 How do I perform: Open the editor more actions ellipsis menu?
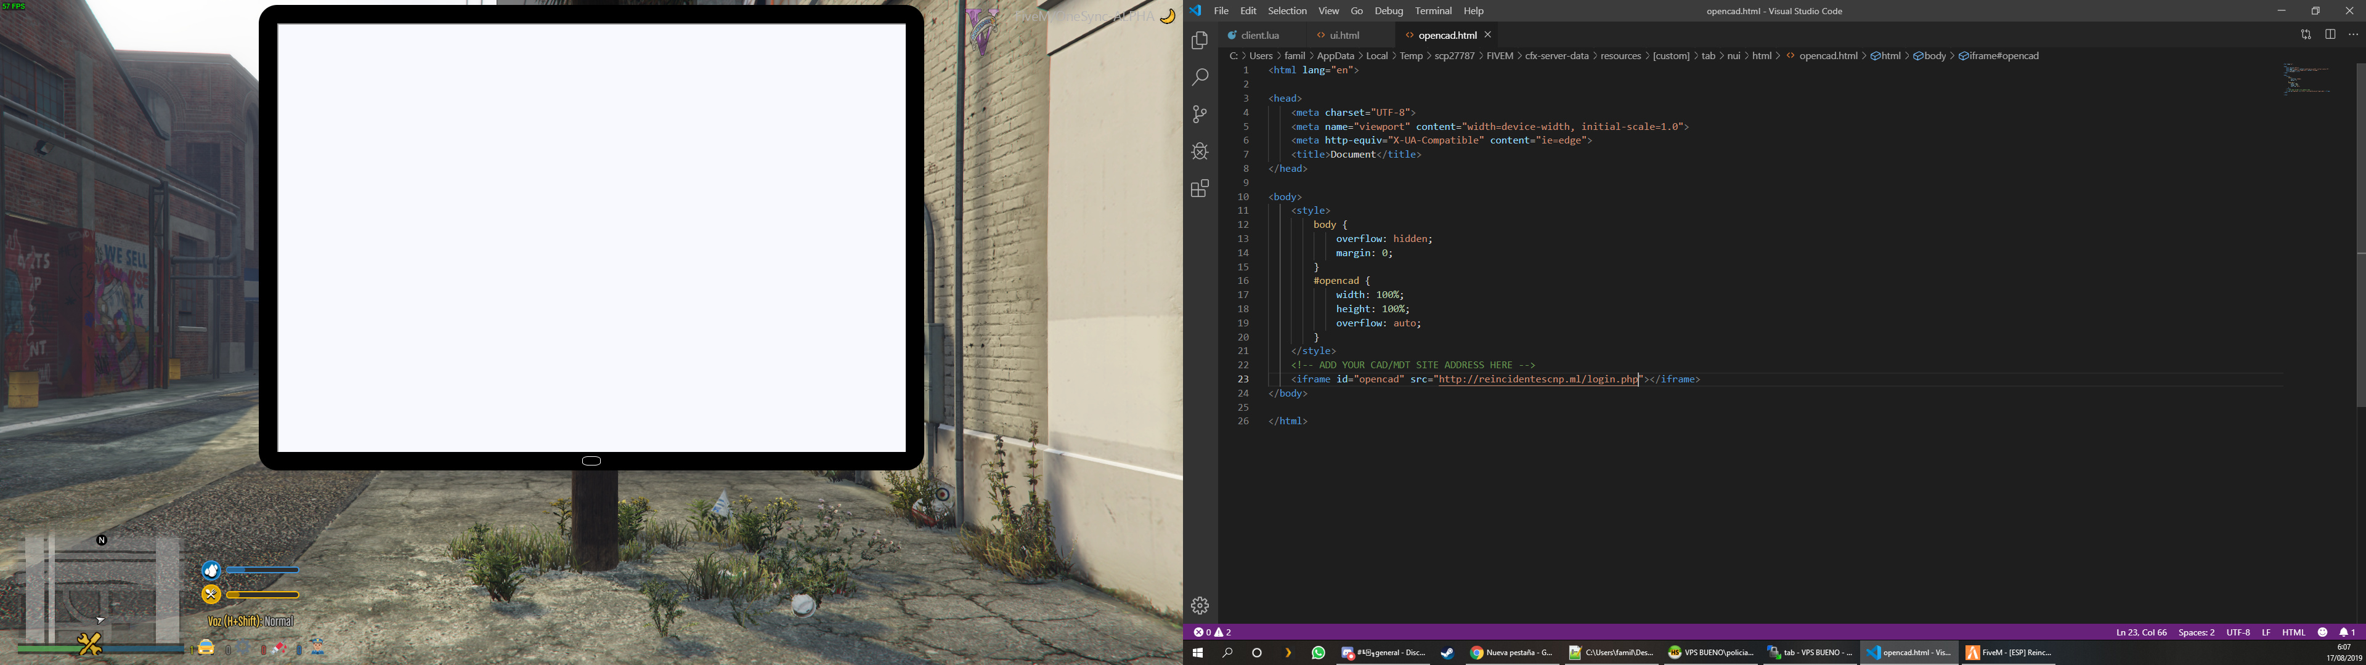pyautogui.click(x=2354, y=34)
